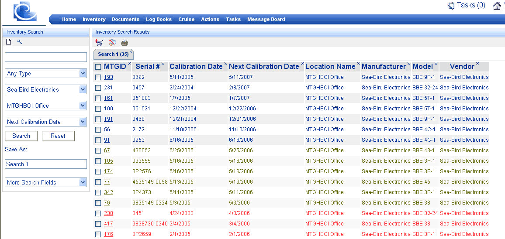
Task: Check the box for MTGID 230
Action: point(98,213)
